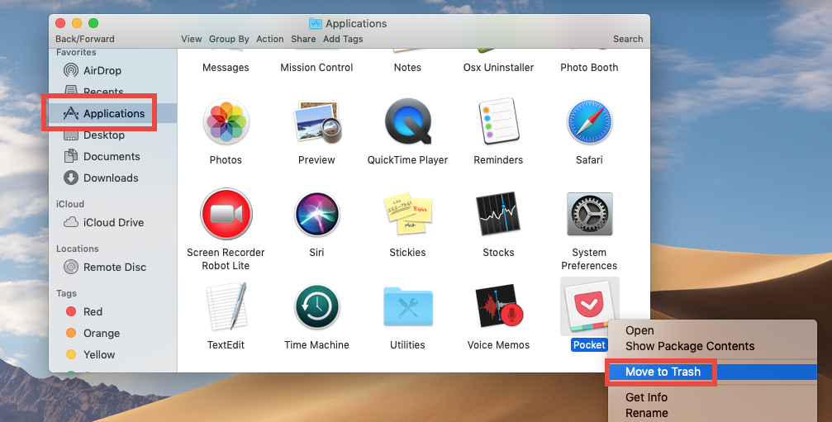Click the Voice Memos icon

click(499, 306)
